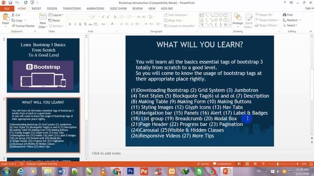The height and width of the screenshot is (176, 314).
Task: Open Shape Outline dropdown
Action: click(x=267, y=20)
